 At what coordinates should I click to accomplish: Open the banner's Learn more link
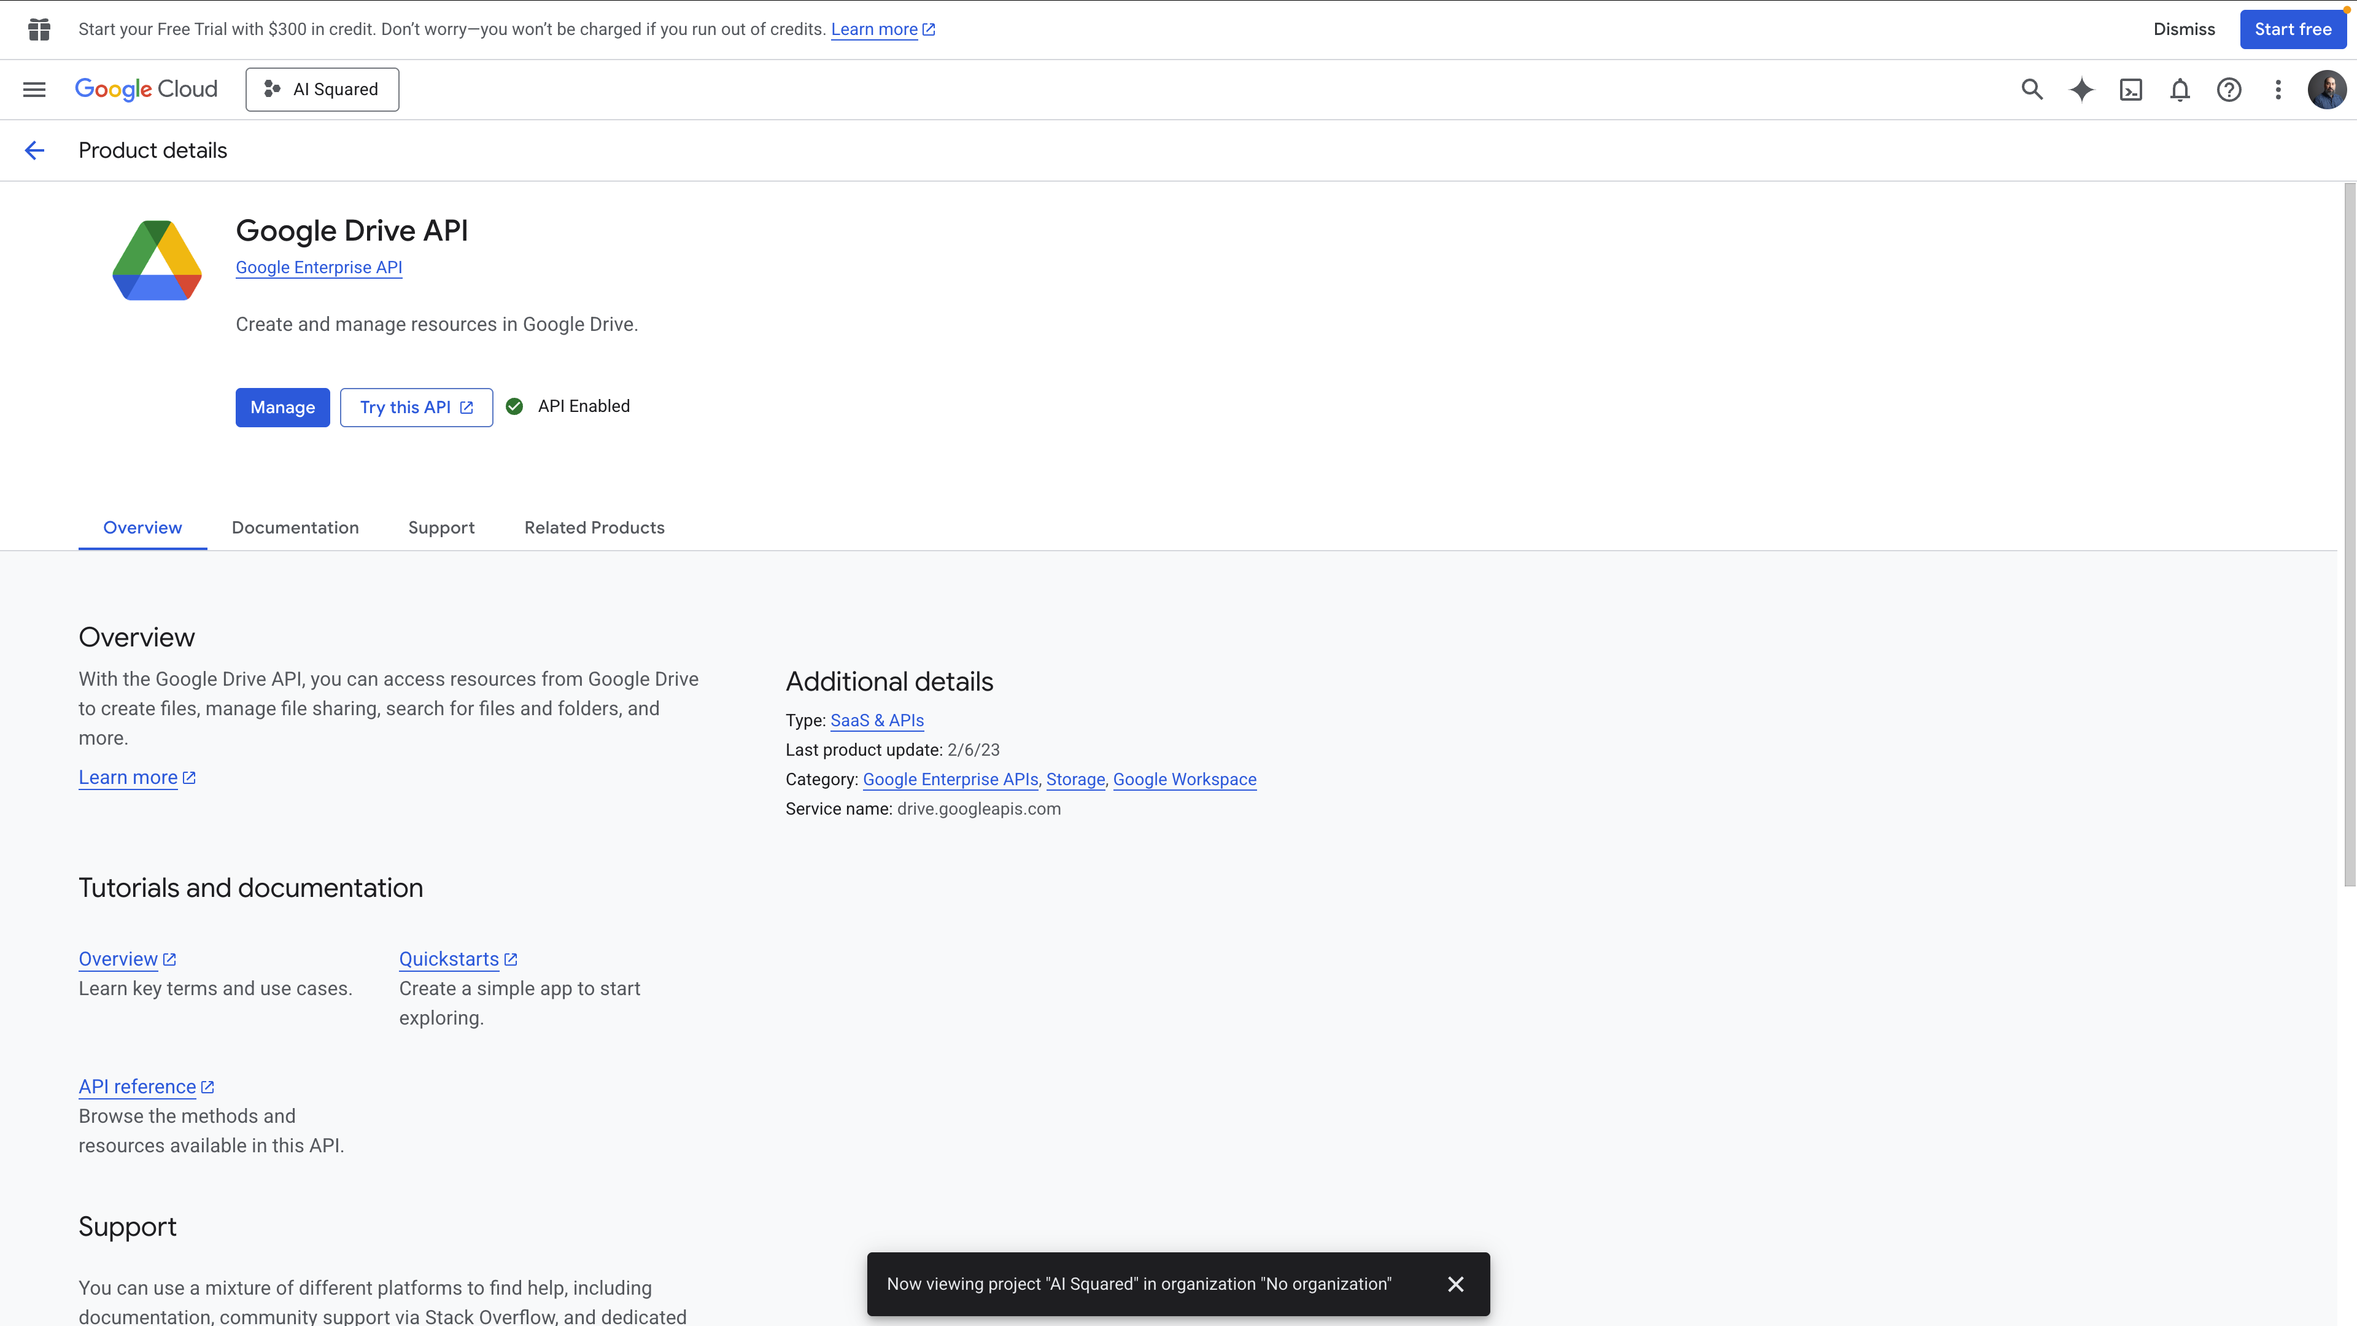tap(882, 29)
